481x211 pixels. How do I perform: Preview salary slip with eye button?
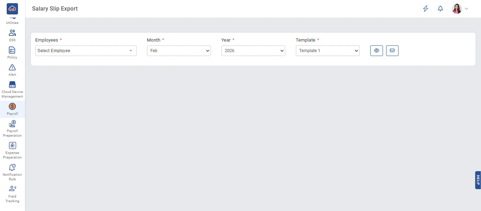coord(377,50)
